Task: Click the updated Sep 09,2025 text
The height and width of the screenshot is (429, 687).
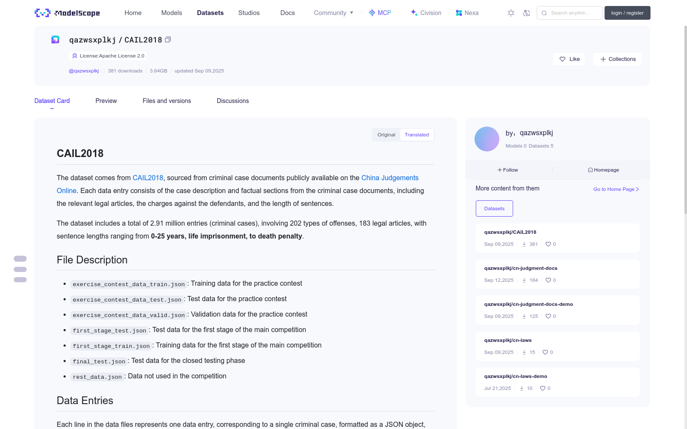Action: pos(199,71)
